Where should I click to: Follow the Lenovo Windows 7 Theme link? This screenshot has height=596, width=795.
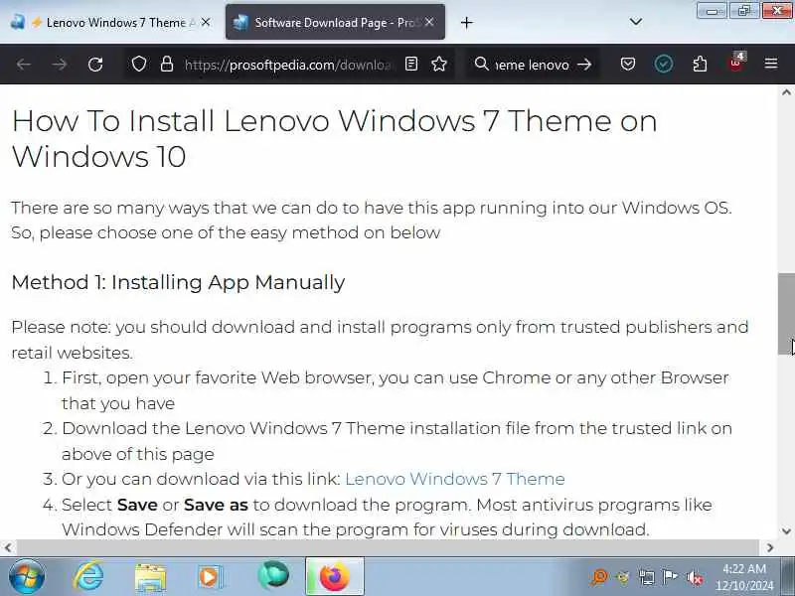coord(455,479)
